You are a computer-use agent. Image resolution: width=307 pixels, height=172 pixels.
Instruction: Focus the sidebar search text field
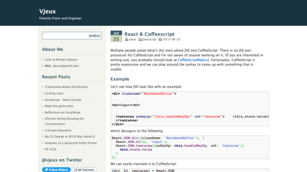pyautogui.click(x=65, y=36)
